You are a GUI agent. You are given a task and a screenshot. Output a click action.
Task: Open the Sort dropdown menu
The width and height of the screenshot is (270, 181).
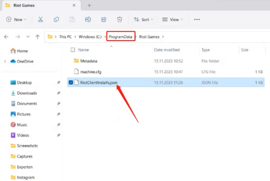pyautogui.click(x=144, y=19)
